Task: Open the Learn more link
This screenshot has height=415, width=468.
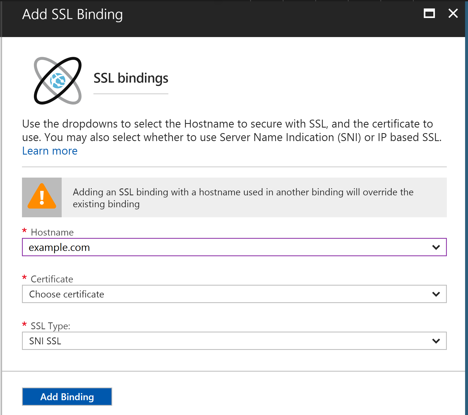Action: [x=50, y=151]
